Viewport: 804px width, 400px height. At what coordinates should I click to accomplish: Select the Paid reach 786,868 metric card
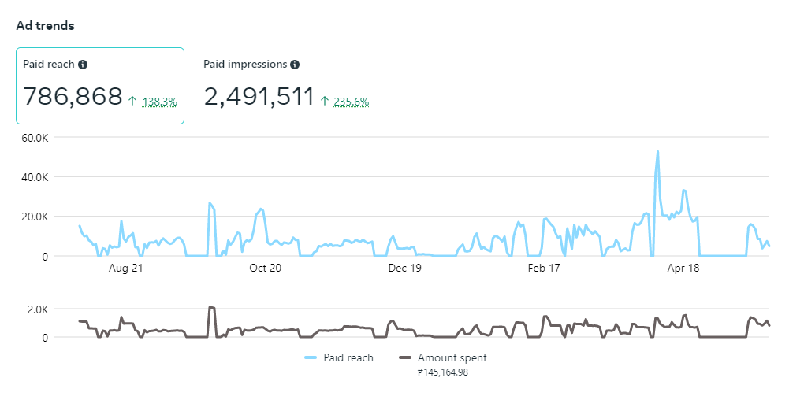coord(100,85)
